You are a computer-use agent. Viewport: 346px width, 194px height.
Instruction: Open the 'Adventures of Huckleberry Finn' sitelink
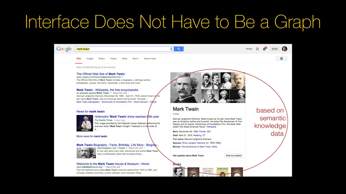click(117, 102)
